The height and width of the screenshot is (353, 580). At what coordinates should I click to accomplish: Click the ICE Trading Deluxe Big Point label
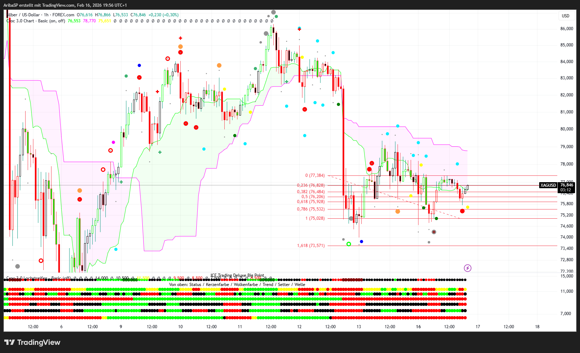pos(237,275)
